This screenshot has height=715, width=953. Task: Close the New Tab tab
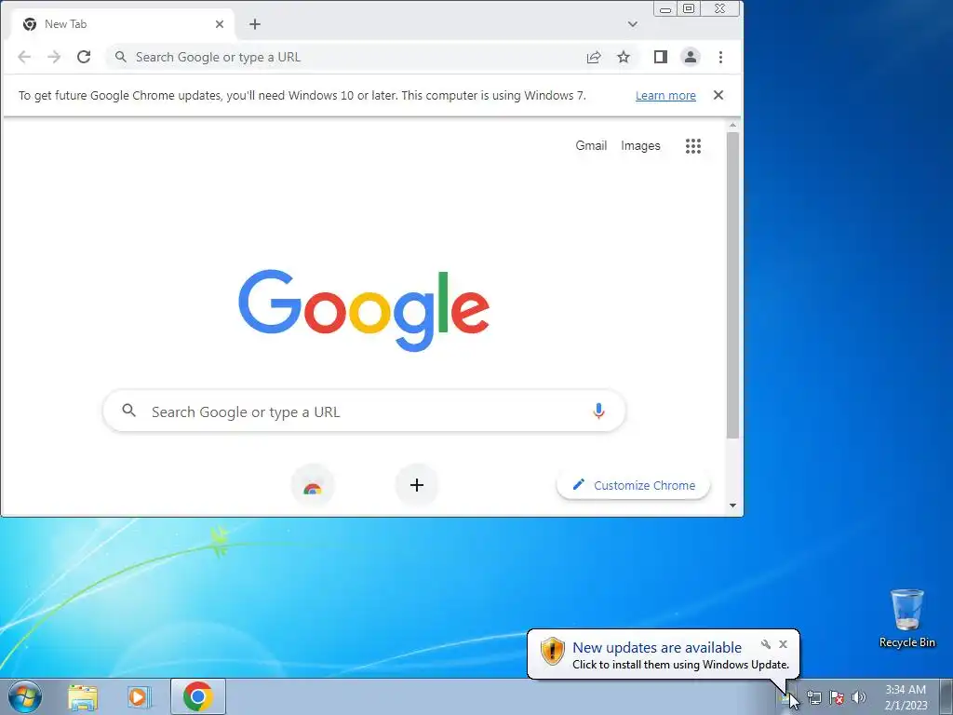tap(220, 24)
